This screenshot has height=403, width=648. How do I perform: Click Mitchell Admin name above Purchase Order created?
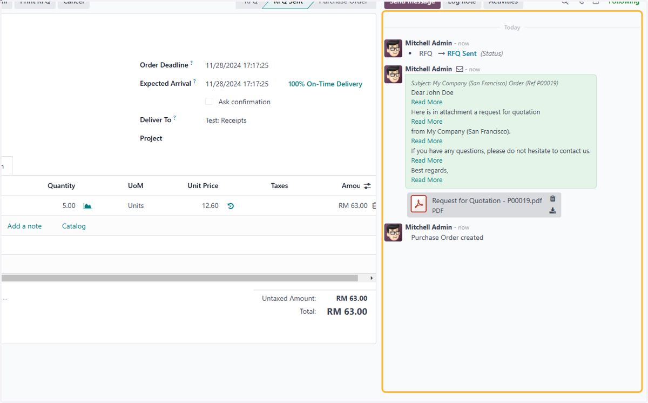(428, 227)
